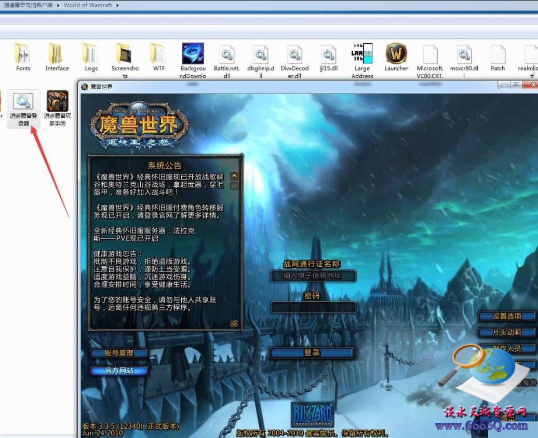Expand breadcrumb arrow after 逍遥魔兽高清客户端
The width and height of the screenshot is (538, 438).
58,5
